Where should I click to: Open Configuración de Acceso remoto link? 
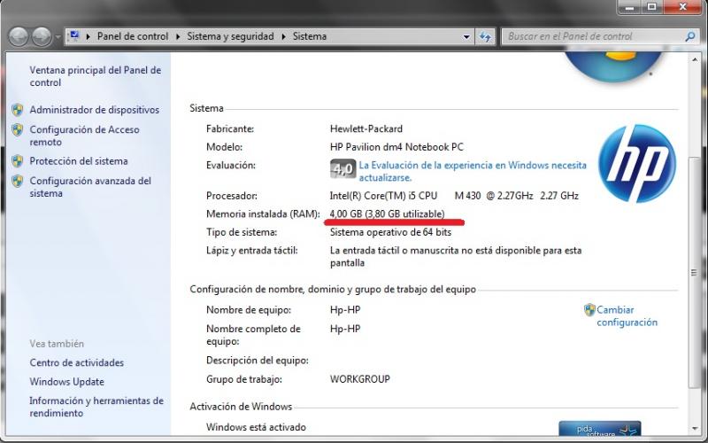pyautogui.click(x=84, y=136)
